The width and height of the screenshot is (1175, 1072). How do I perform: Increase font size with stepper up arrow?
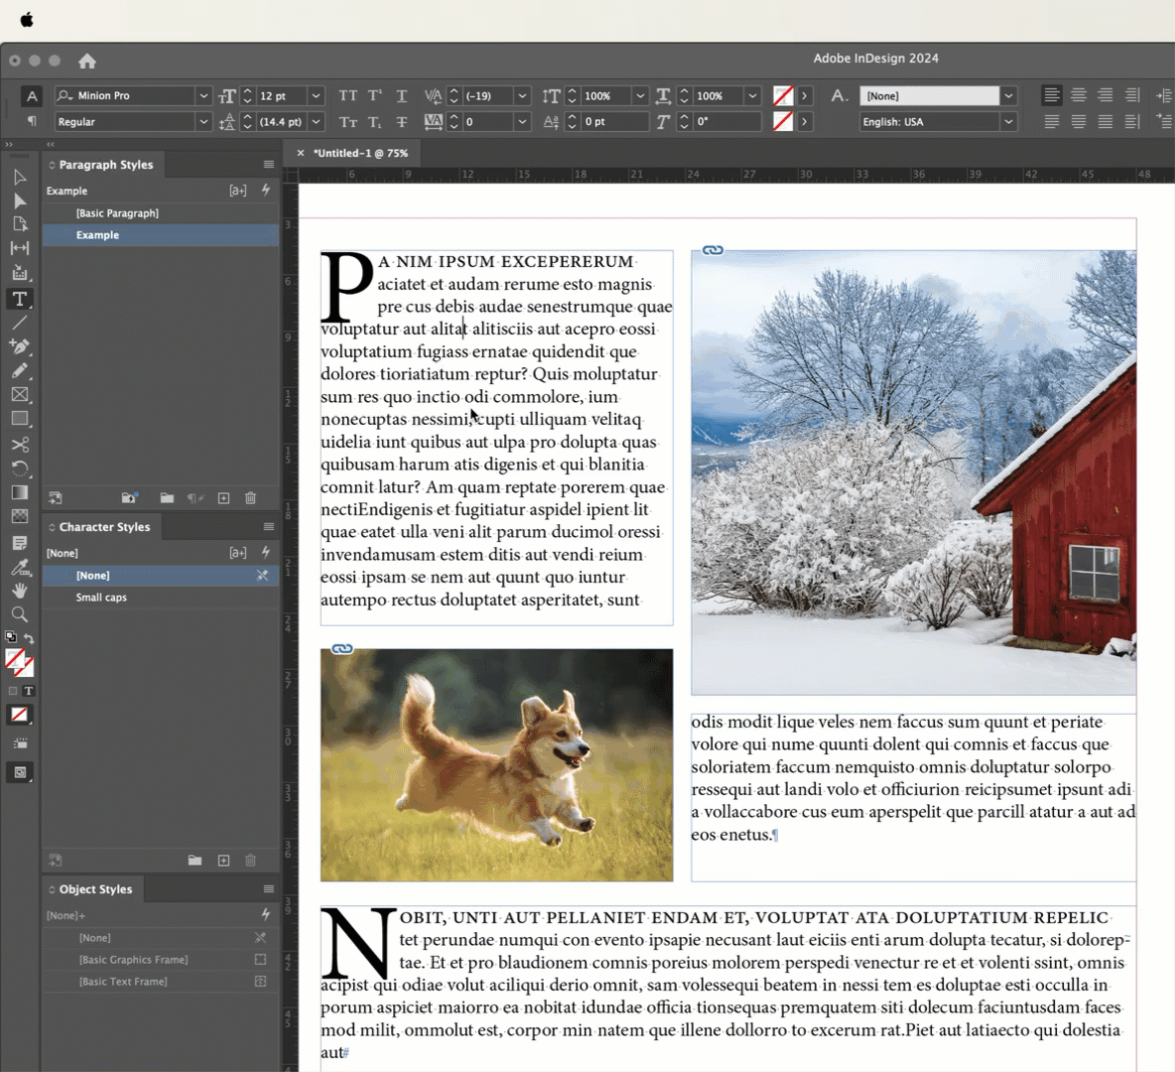[248, 91]
